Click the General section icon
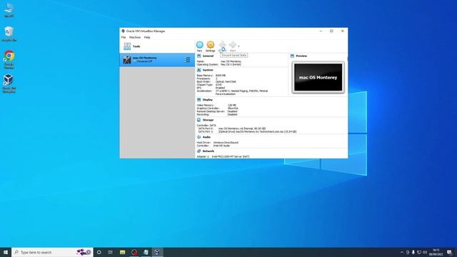Viewport: 457px width, 257px height. [199, 56]
